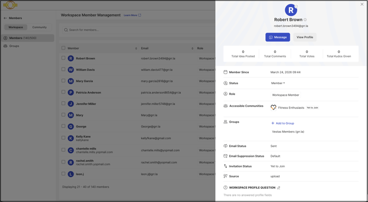The image size is (368, 202).
Task: Click the W avatar of William Davis
Action: pyautogui.click(x=71, y=70)
